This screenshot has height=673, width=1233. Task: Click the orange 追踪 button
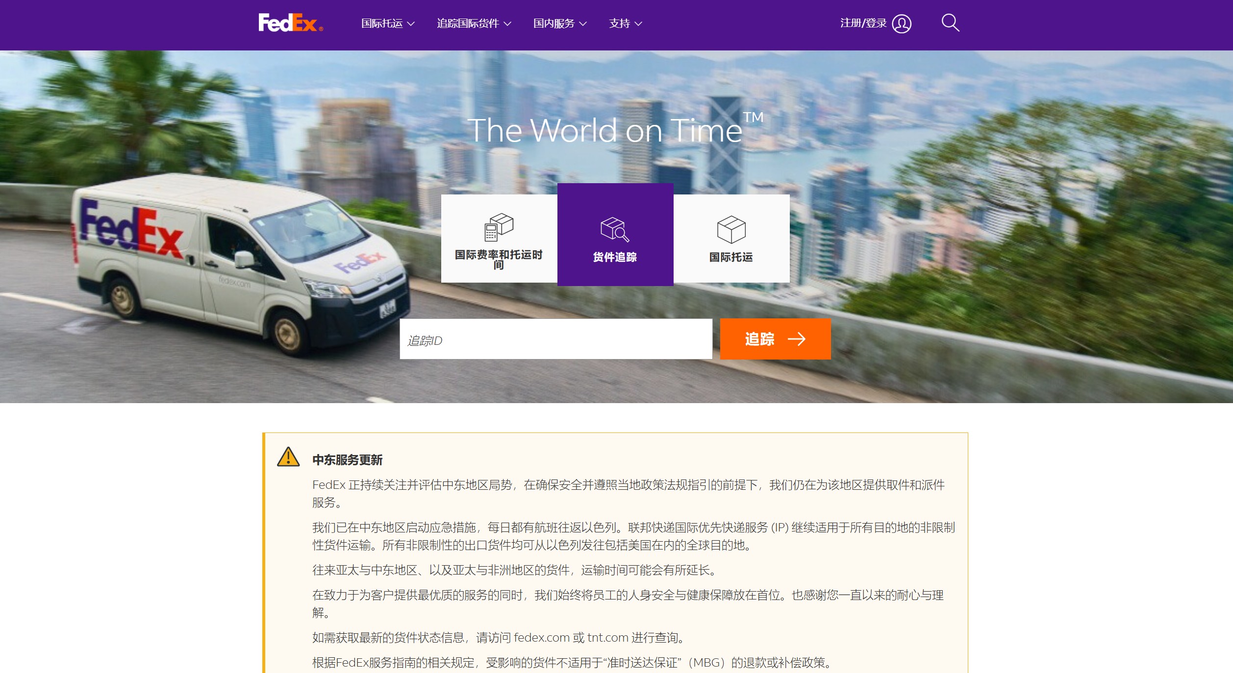pos(775,339)
